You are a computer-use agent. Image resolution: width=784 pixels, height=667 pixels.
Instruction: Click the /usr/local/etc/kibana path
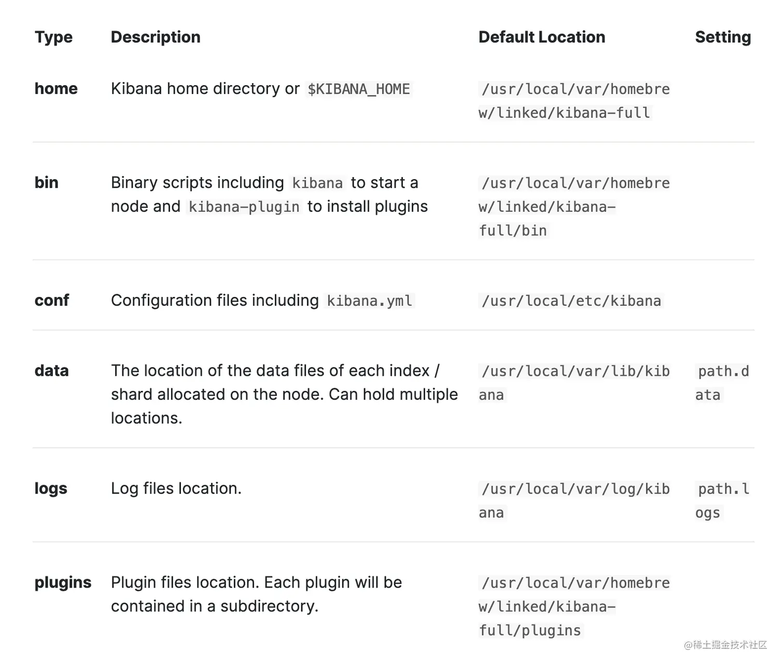[571, 301]
